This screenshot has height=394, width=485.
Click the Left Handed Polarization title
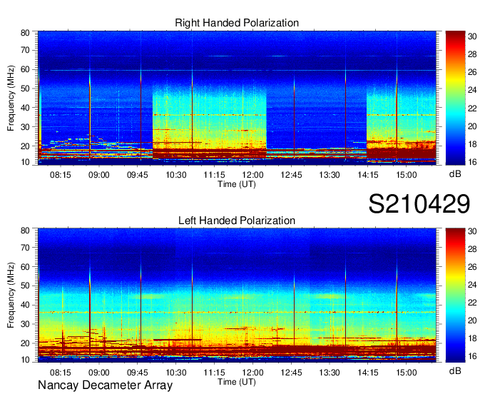pyautogui.click(x=237, y=221)
